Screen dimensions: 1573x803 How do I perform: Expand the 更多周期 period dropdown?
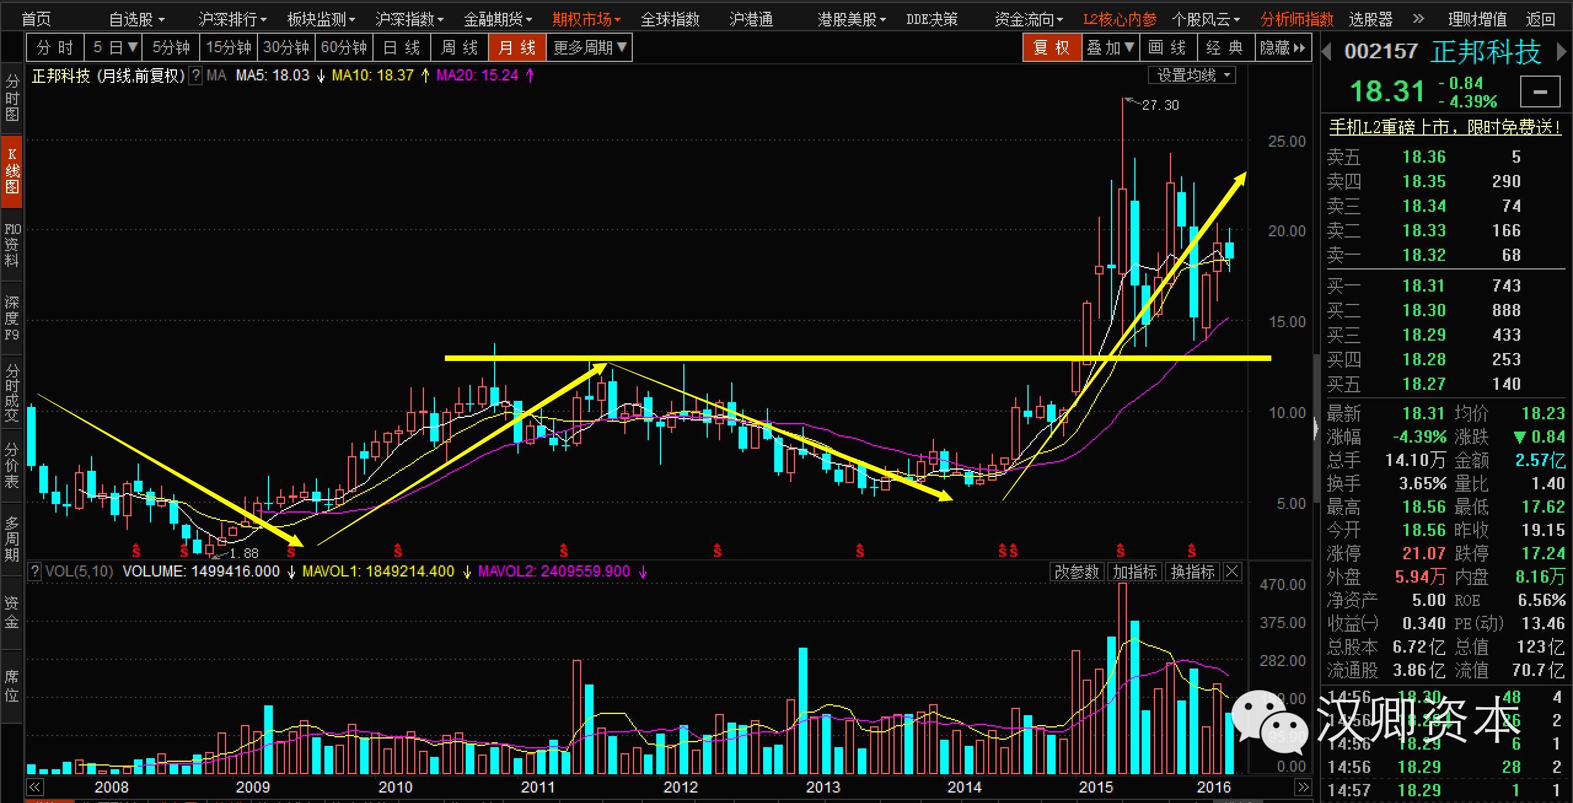[589, 48]
